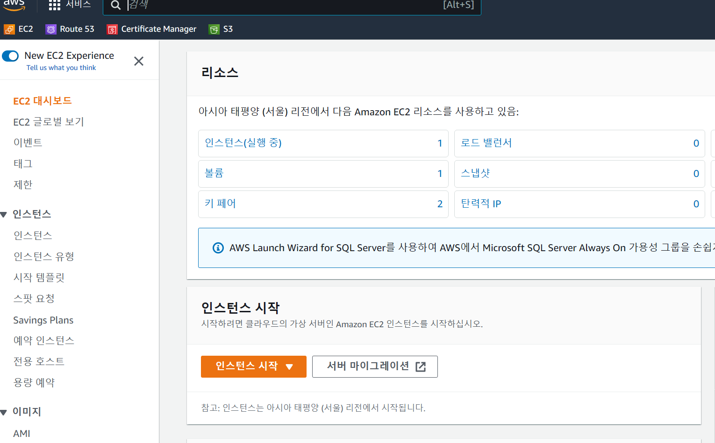Click the 서버 마이그레이션 button
The image size is (715, 443).
[375, 366]
